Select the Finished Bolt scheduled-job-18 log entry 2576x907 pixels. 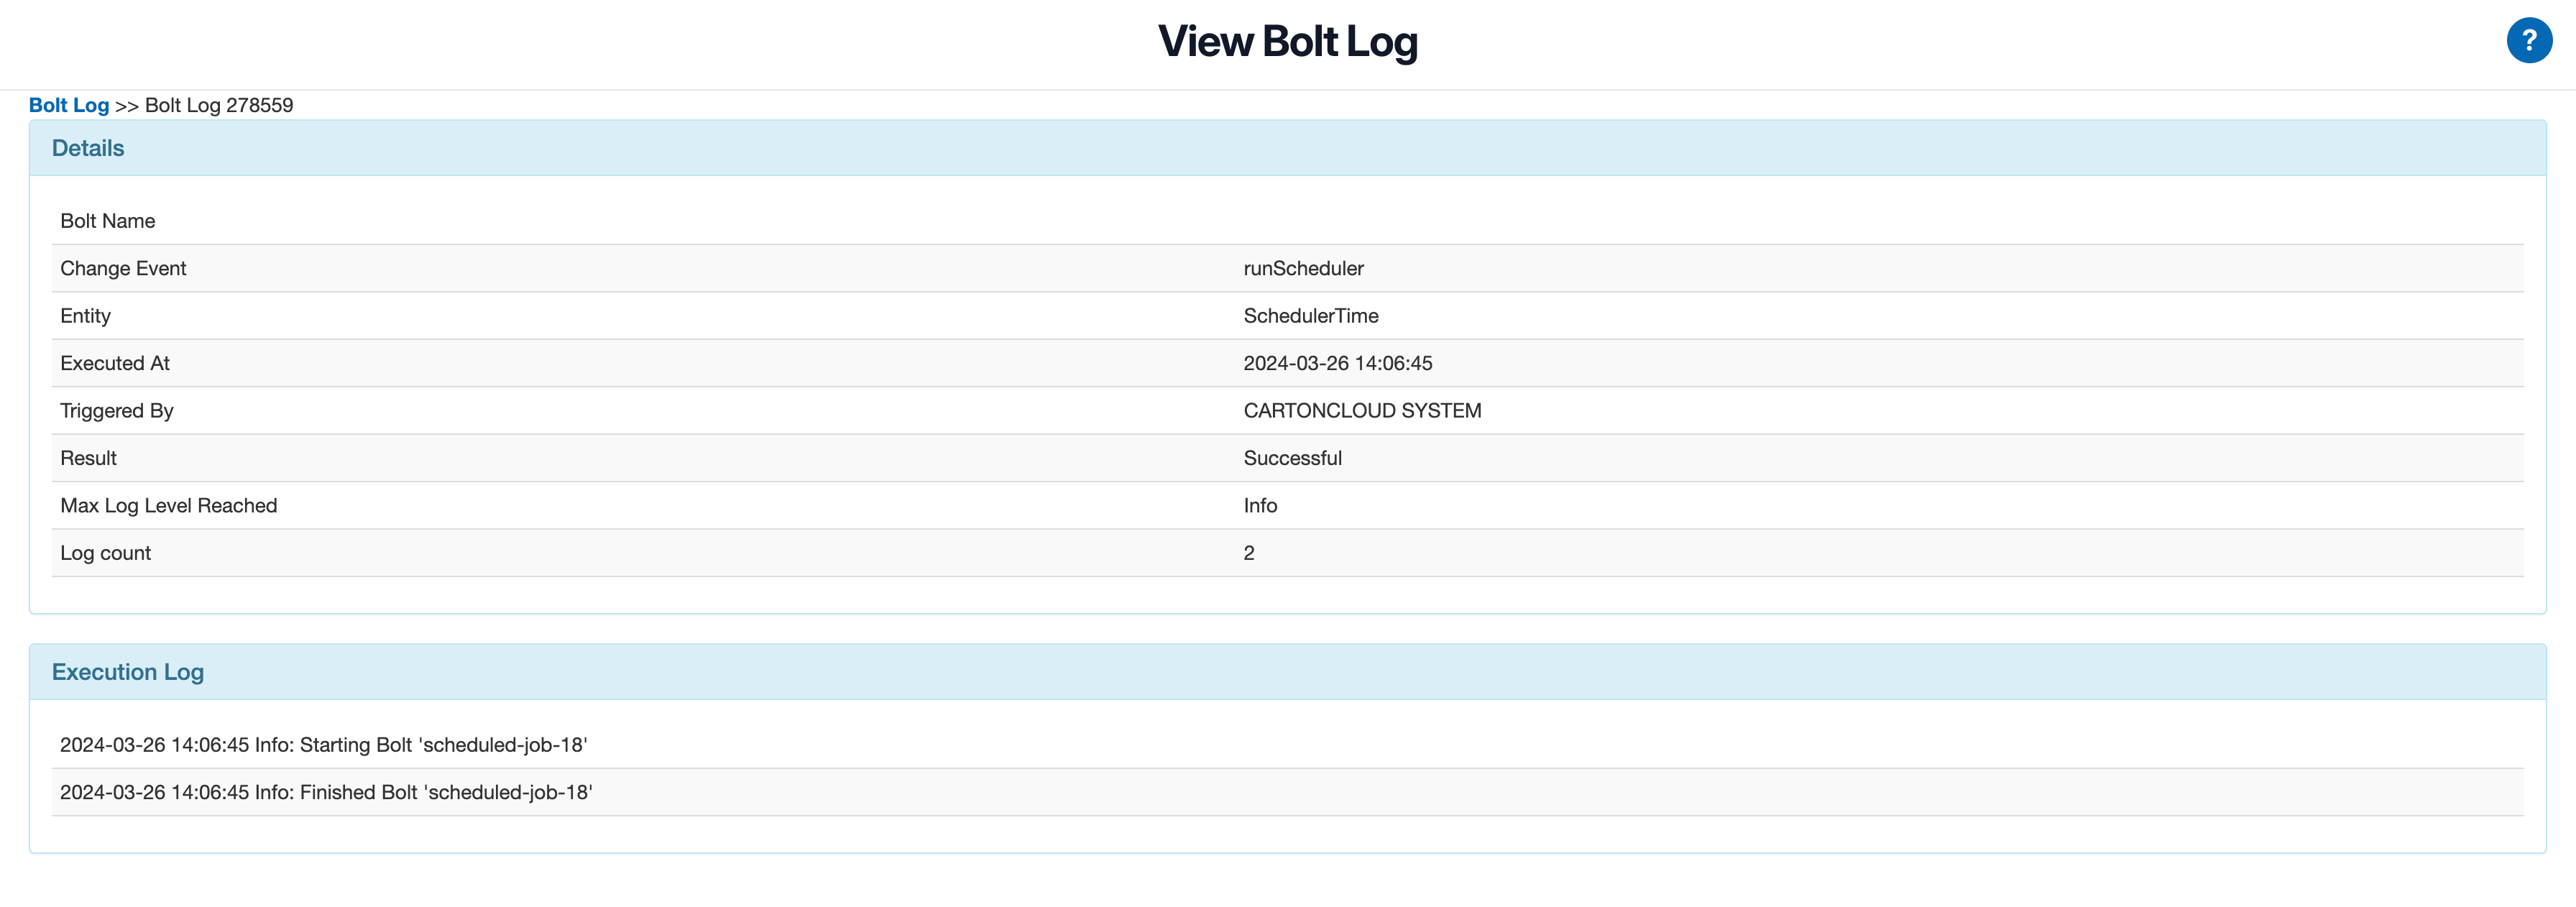click(326, 791)
